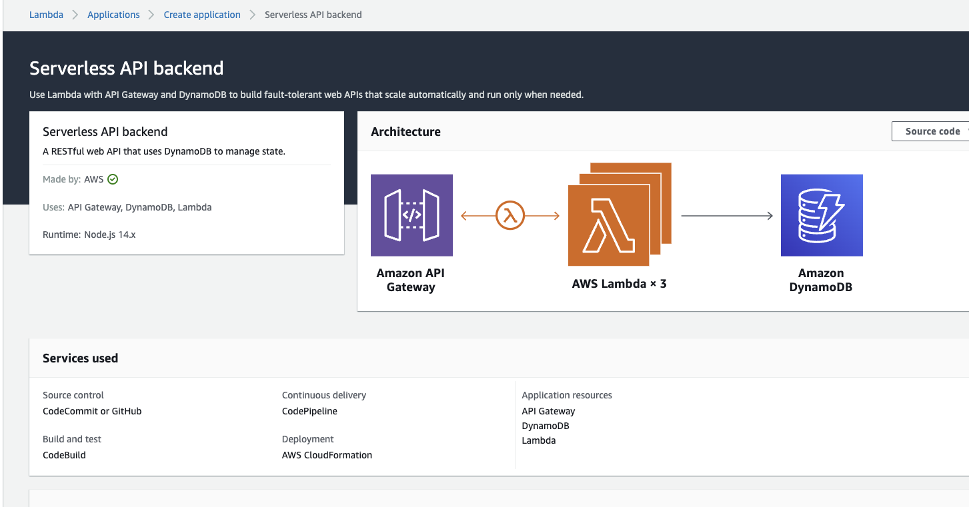969x507 pixels.
Task: Click 'CodeCommit or GitHub' under Source control
Action: point(92,411)
